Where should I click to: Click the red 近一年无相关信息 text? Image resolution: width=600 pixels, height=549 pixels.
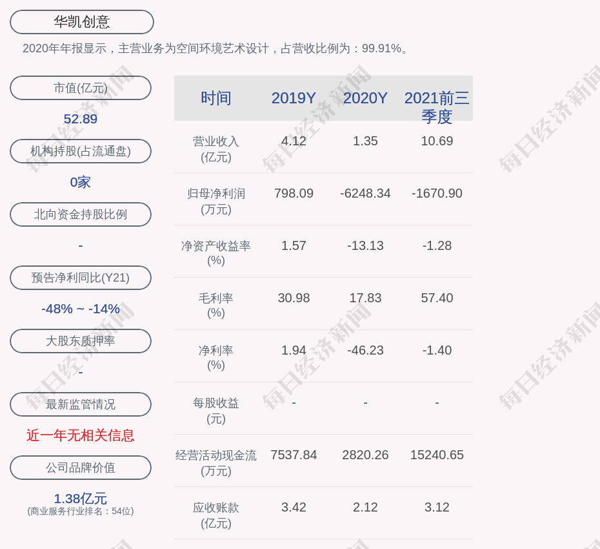click(81, 435)
